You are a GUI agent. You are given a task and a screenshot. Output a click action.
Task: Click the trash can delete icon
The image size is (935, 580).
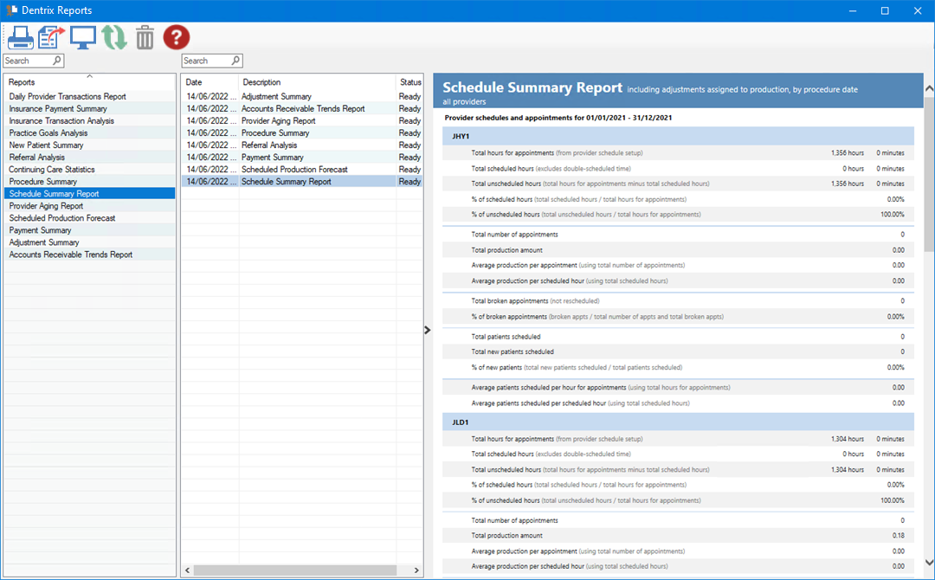click(145, 37)
